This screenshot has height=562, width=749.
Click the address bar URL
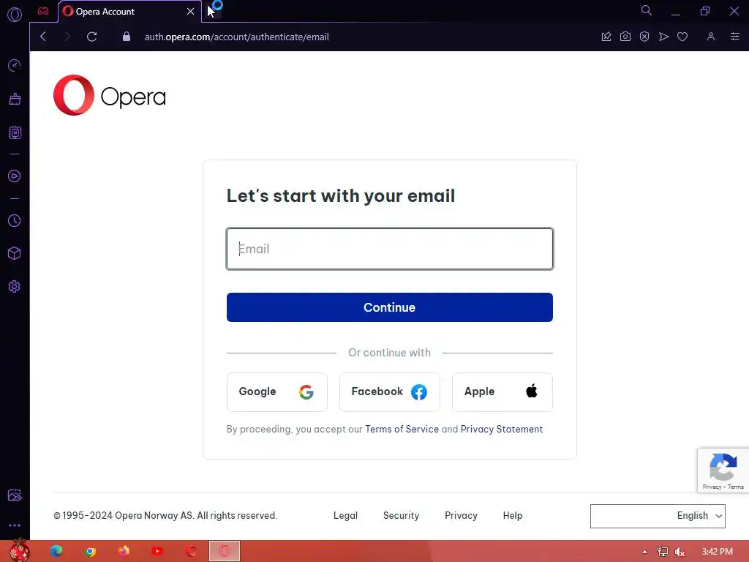point(236,37)
